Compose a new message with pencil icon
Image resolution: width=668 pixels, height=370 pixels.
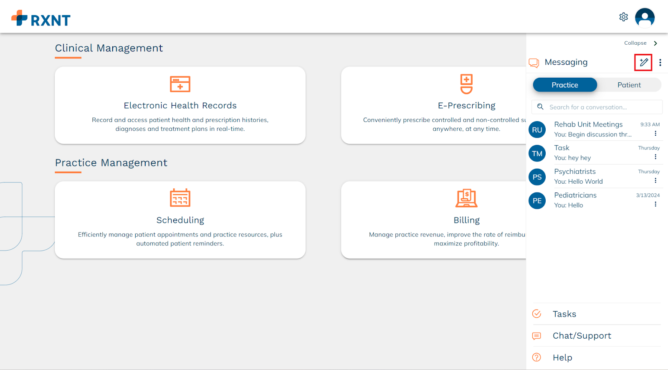click(643, 62)
